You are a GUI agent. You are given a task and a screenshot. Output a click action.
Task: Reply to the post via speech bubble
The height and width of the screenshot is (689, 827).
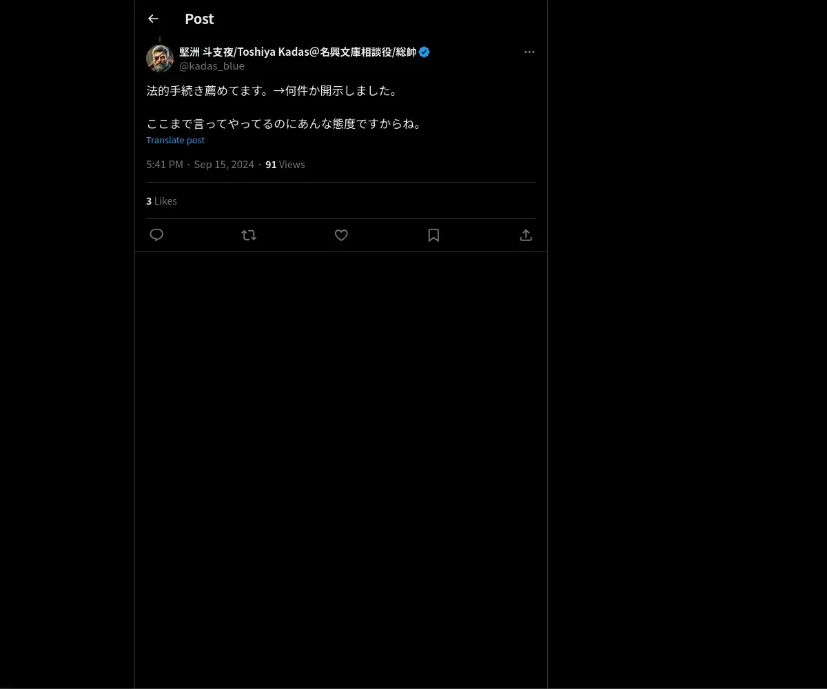coord(156,235)
